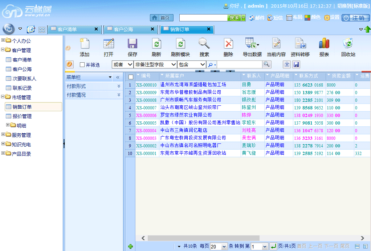Click the 资料转移 data transfer icon
Screen dimensions: 371x251
coord(300,44)
